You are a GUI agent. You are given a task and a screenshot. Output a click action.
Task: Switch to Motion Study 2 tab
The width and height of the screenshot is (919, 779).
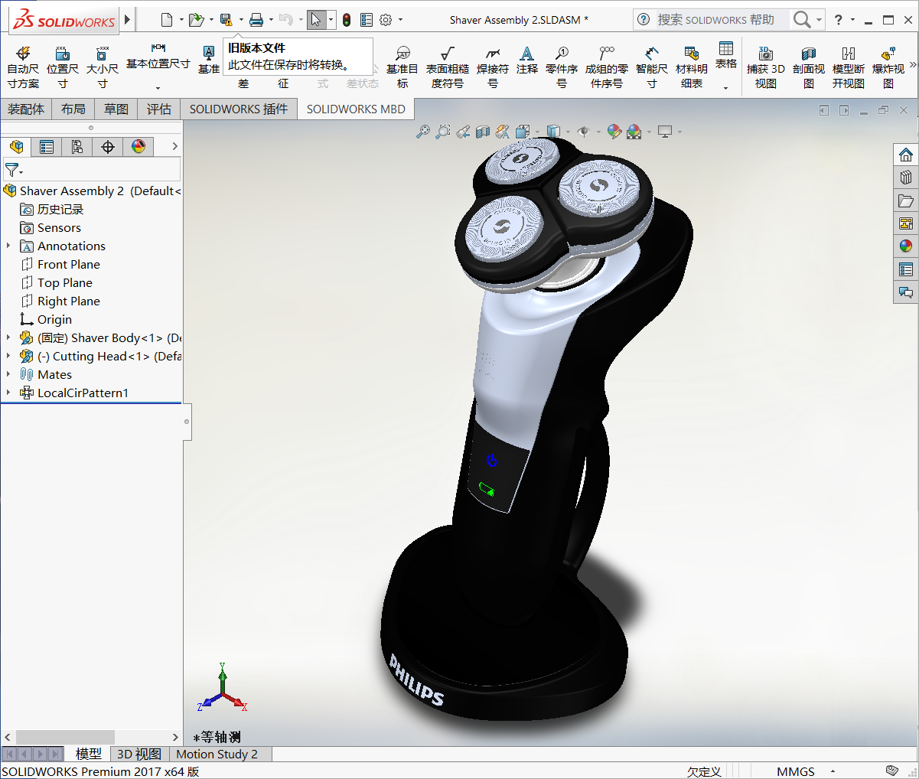point(217,755)
